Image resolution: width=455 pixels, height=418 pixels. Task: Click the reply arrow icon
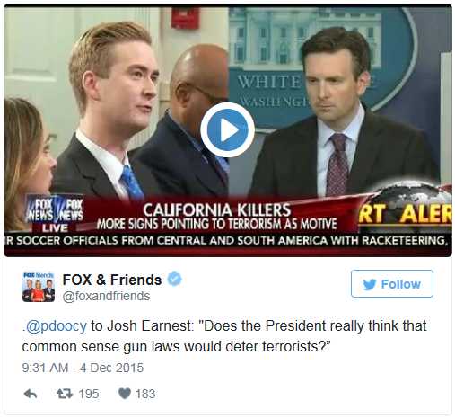31,394
